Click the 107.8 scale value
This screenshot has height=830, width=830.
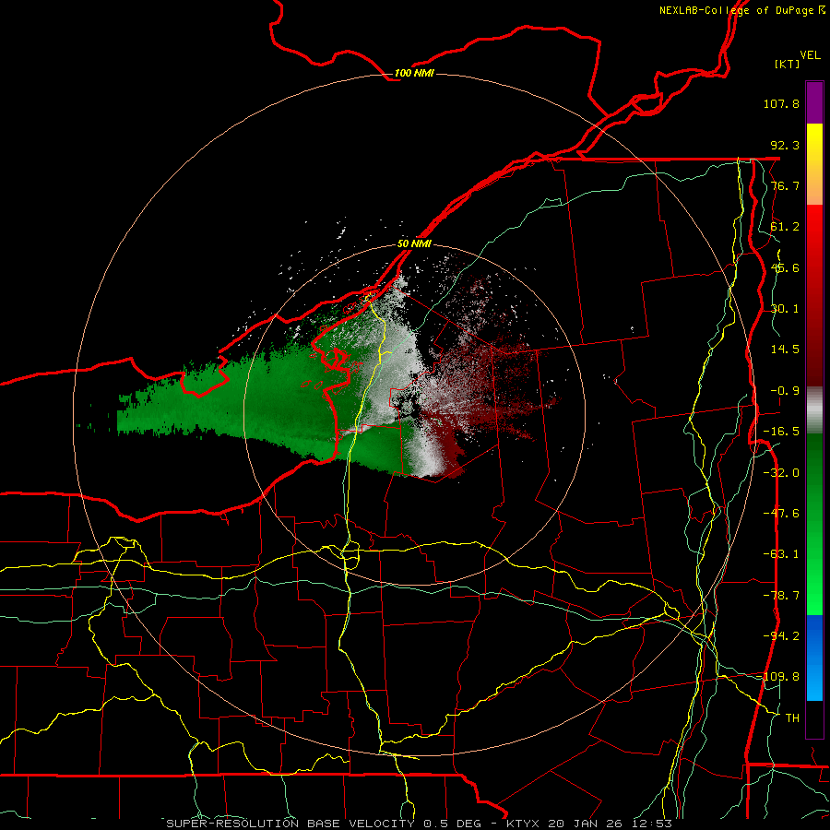click(x=781, y=103)
